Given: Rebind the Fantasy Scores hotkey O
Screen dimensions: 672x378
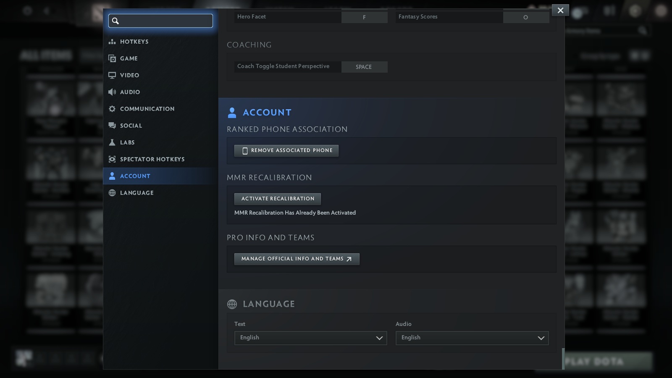Looking at the screenshot, I should point(526,17).
